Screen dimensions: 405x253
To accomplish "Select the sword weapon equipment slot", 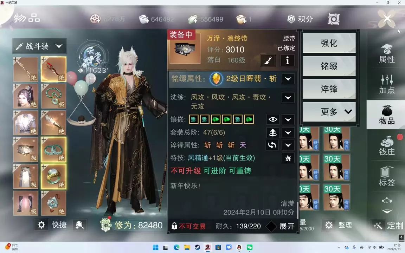I will (x=26, y=69).
